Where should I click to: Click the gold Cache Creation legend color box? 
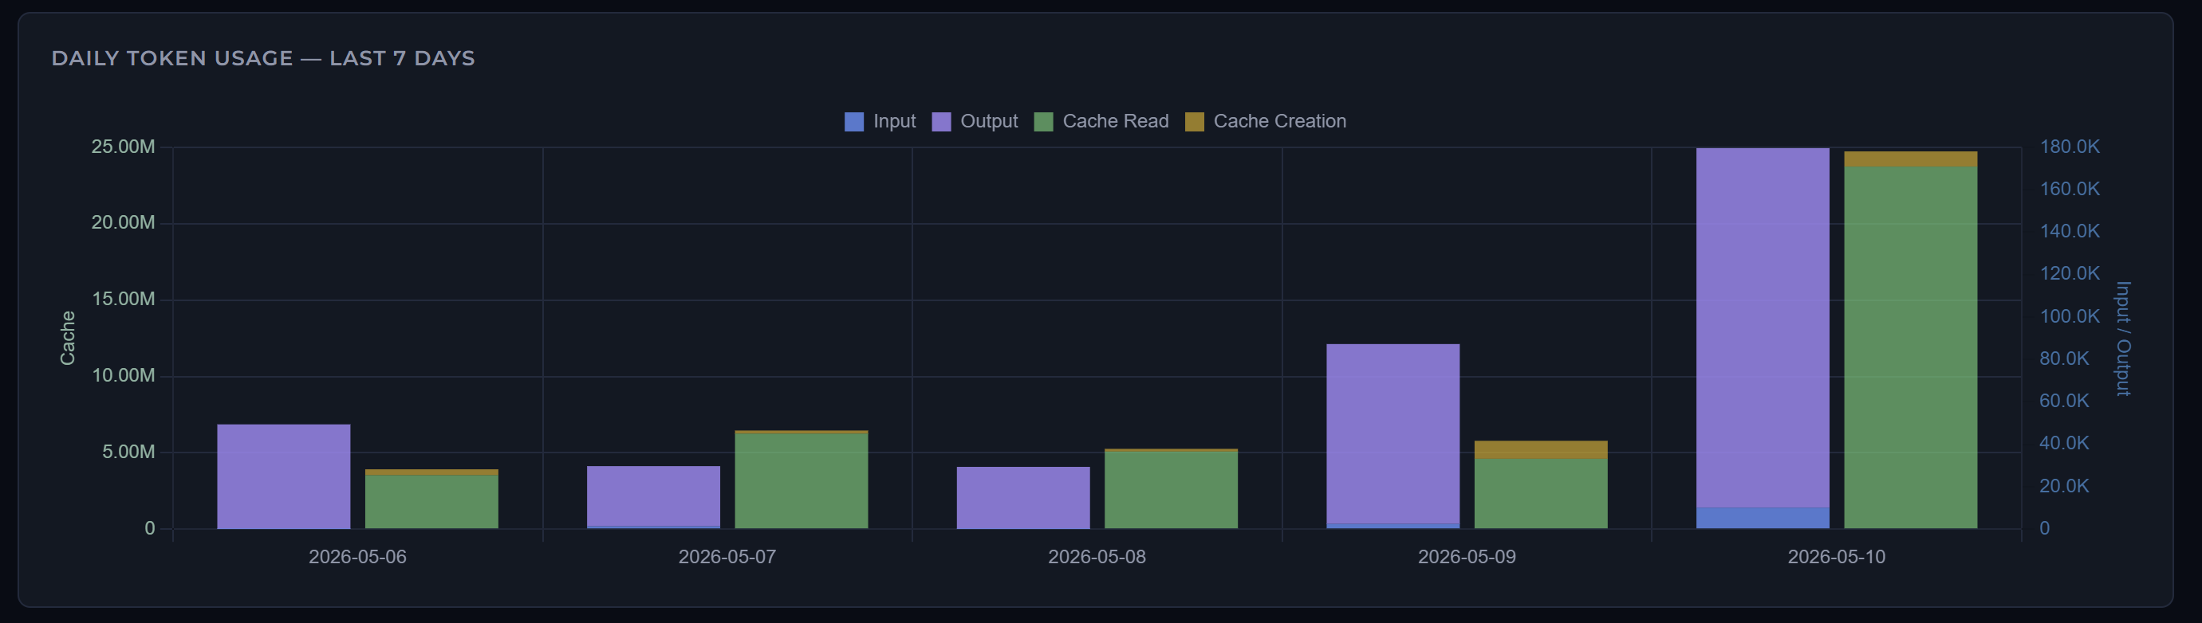(x=1194, y=121)
